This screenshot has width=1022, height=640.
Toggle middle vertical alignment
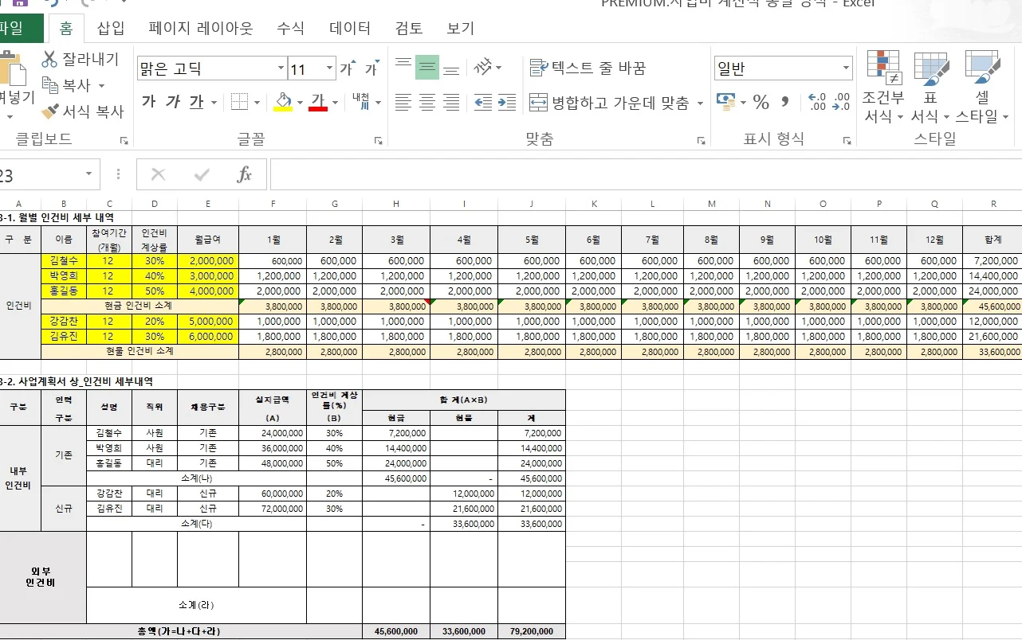(427, 68)
